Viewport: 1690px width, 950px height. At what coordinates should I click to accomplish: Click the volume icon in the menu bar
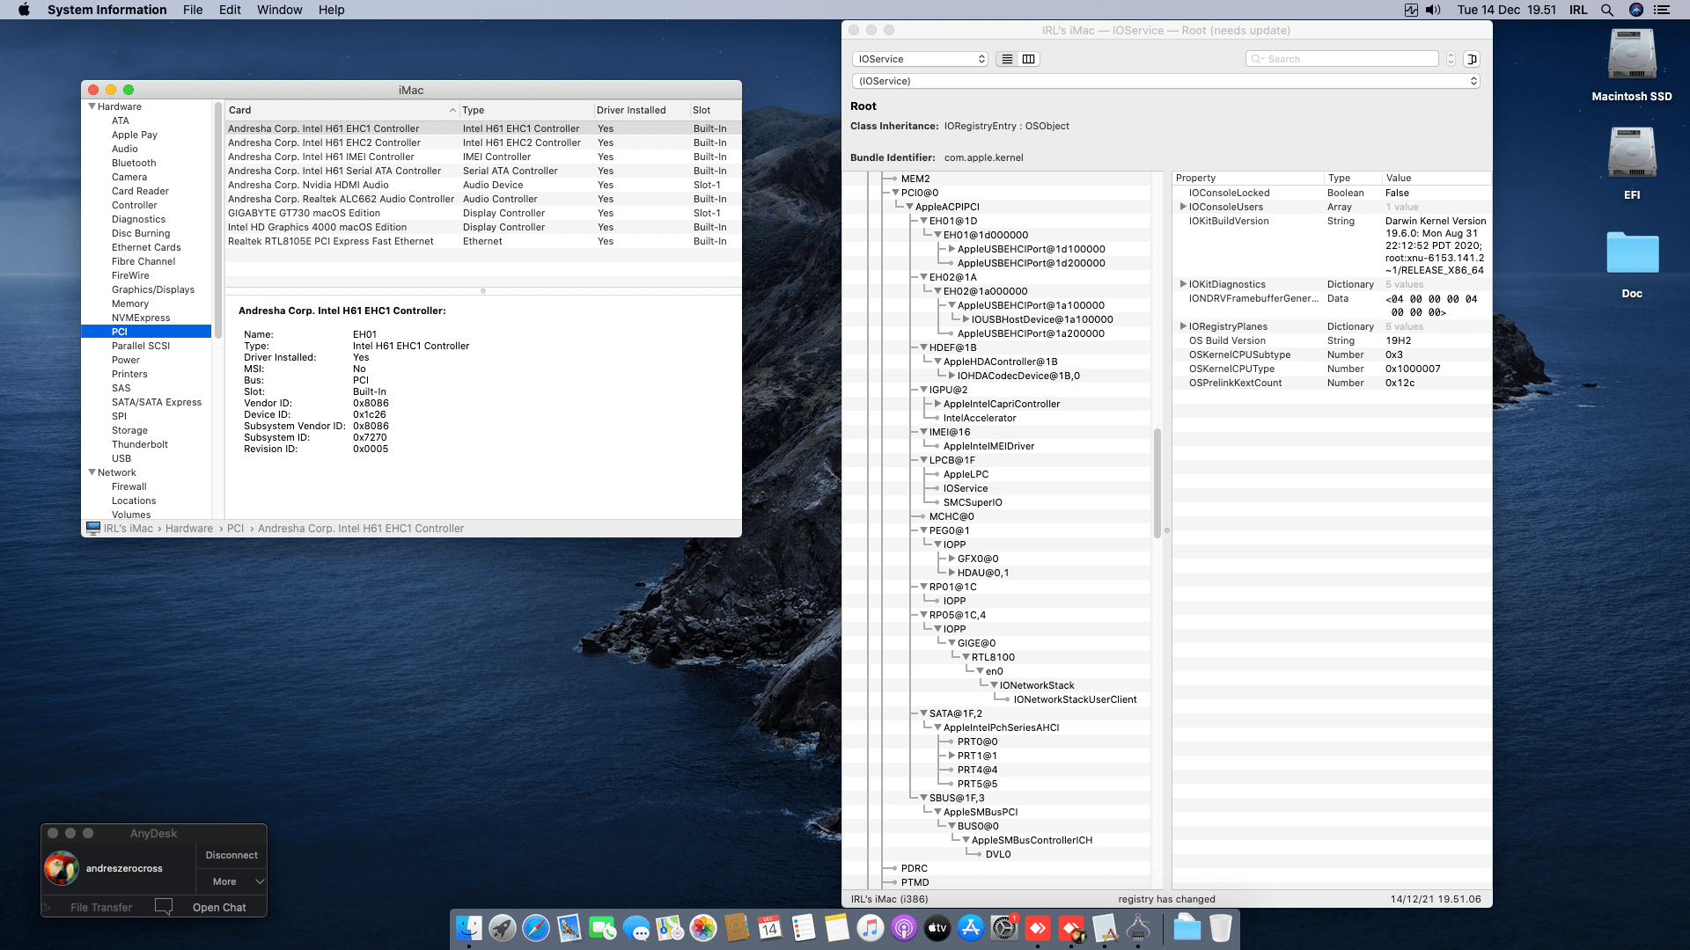[x=1433, y=10]
